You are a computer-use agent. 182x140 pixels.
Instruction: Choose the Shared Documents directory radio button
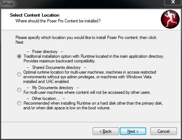(19, 74)
